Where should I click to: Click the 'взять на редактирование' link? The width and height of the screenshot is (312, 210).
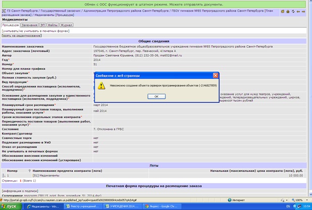click(22, 36)
